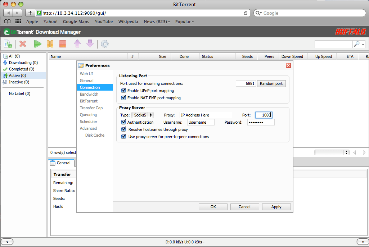
Task: Open the proxy Type Socks5 dropdown
Action: pos(143,115)
